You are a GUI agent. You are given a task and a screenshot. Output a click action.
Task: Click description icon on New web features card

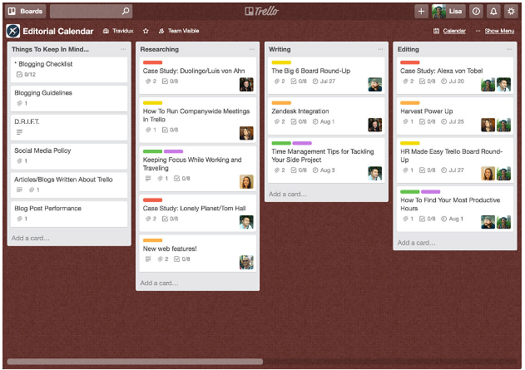148,259
